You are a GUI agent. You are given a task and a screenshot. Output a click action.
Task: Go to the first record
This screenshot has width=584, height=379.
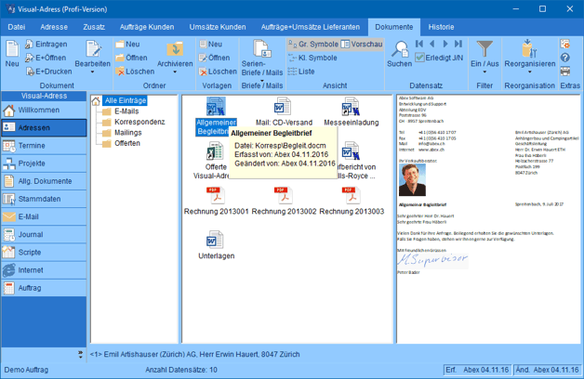pyautogui.click(x=419, y=44)
